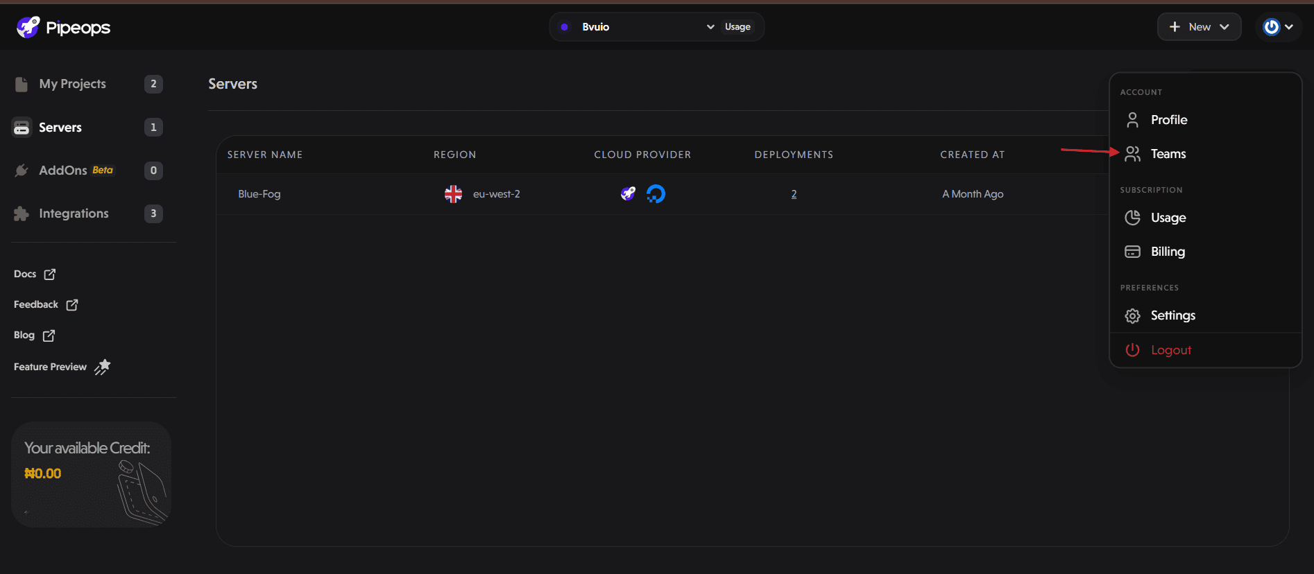This screenshot has height=574, width=1314.
Task: Click the Teams people icon
Action: click(x=1132, y=154)
